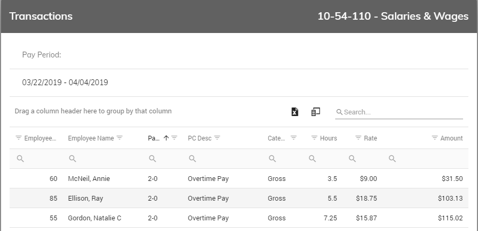The image size is (478, 231).
Task: Open filter icon for PC Desc column
Action: [x=217, y=138]
